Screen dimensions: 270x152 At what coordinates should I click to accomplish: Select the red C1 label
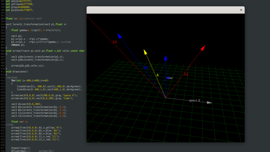[186, 74]
